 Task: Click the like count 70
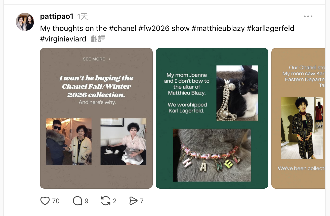click(x=56, y=201)
